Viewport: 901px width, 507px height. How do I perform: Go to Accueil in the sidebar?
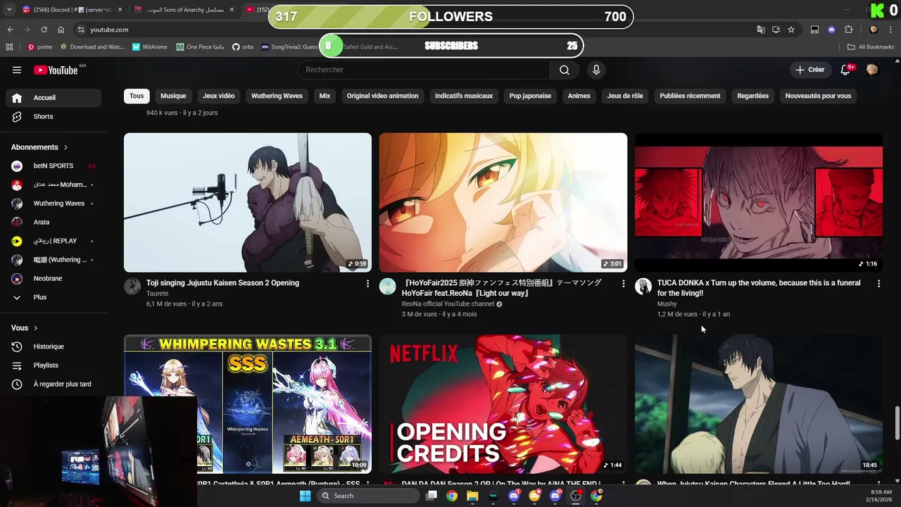[53, 98]
